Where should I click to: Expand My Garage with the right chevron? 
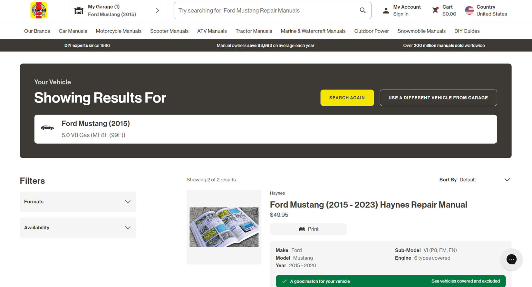pyautogui.click(x=158, y=11)
